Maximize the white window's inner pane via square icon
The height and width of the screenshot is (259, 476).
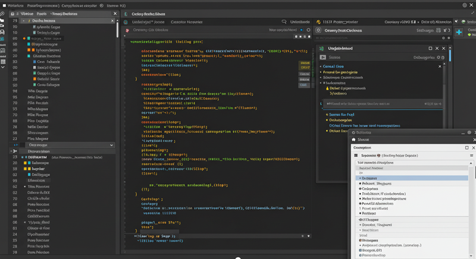click(467, 147)
